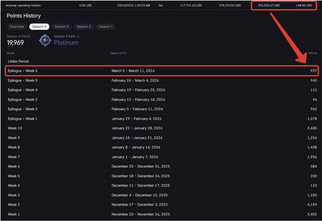This screenshot has width=322, height=221.
Task: Click the Week column header
Action: pyautogui.click(x=10, y=53)
